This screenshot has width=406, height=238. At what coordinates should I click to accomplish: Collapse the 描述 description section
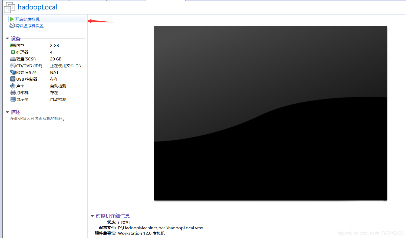pyautogui.click(x=8, y=112)
